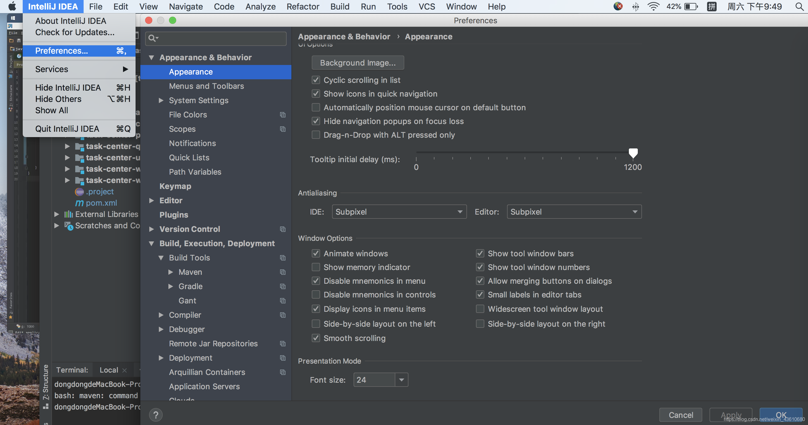Screen dimensions: 808x425
Task: Click the help question mark button
Action: click(x=156, y=415)
